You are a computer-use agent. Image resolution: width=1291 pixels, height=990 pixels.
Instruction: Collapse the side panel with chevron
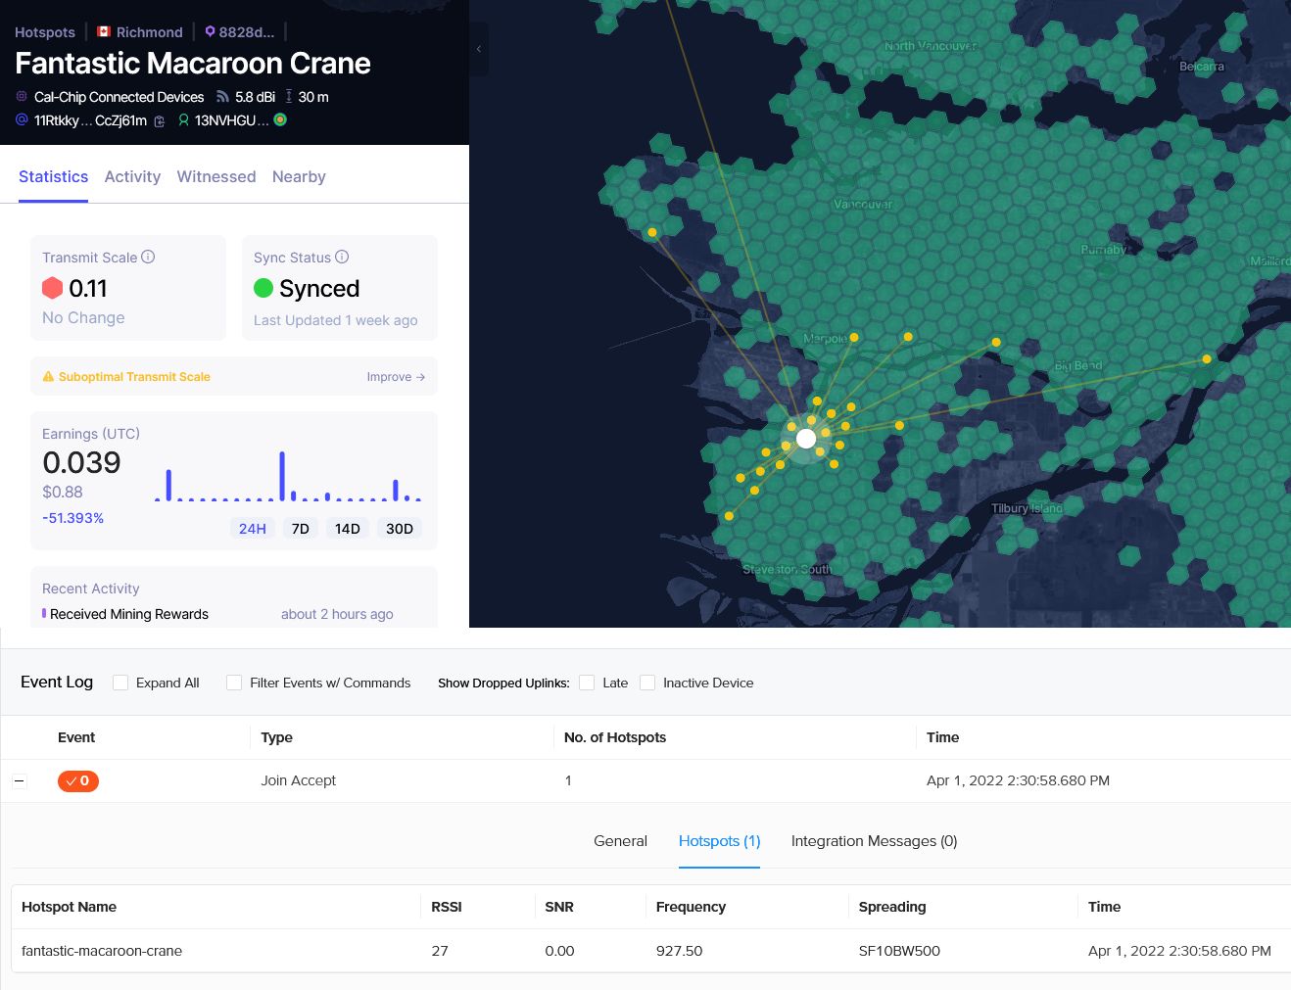tap(479, 49)
